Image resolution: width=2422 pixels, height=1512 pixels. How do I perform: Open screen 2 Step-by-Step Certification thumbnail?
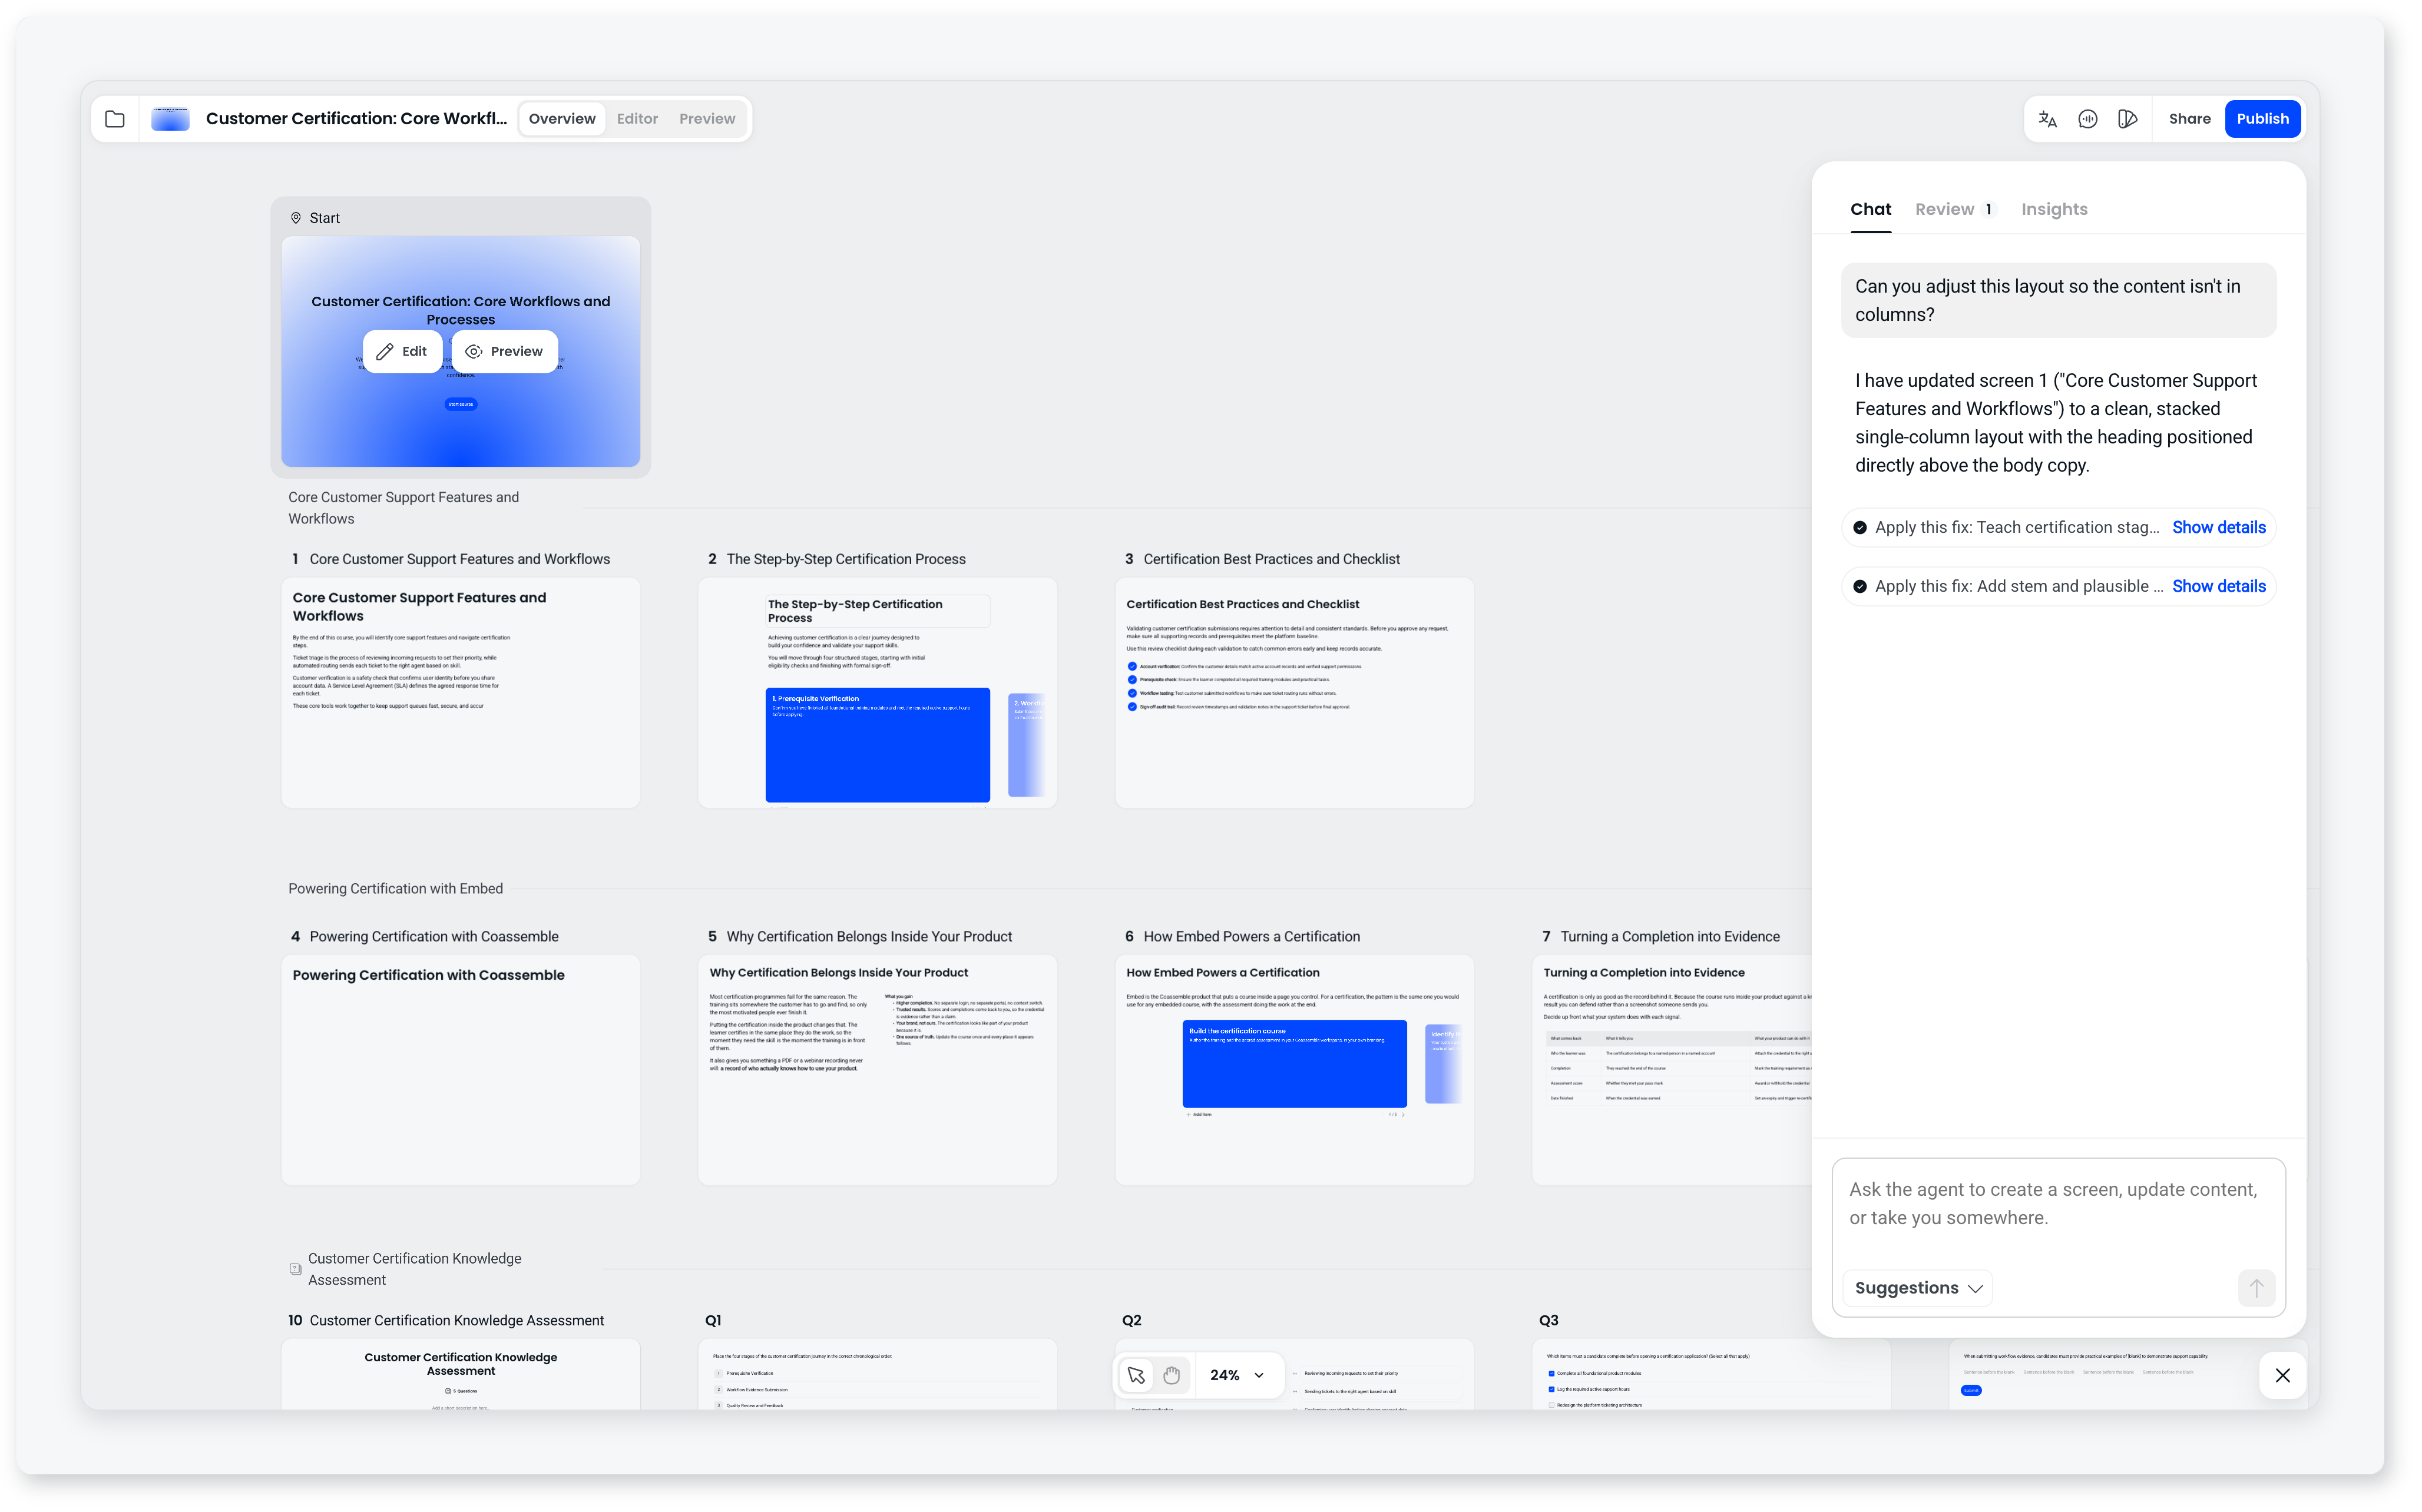tap(878, 692)
